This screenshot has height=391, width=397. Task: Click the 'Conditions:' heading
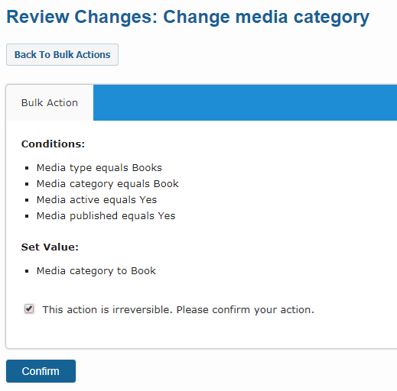tap(53, 144)
